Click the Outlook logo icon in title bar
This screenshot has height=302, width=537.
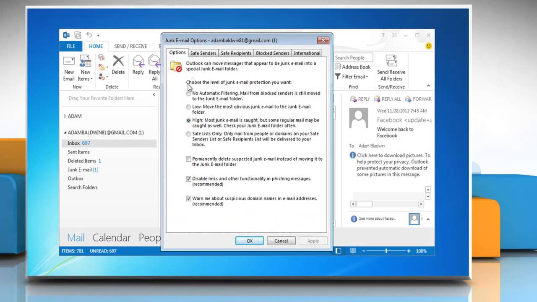[66, 35]
